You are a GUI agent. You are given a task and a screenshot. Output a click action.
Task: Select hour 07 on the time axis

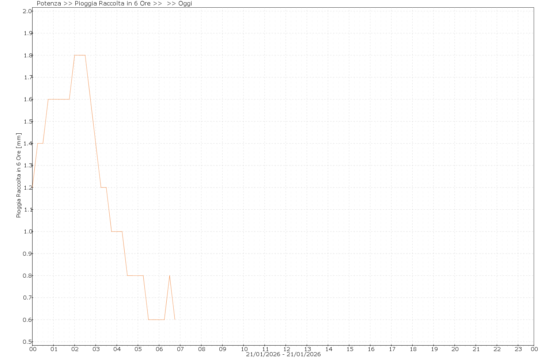click(x=180, y=349)
